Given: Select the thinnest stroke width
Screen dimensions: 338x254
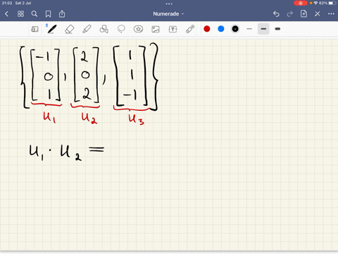Looking at the screenshot, I should click(249, 29).
